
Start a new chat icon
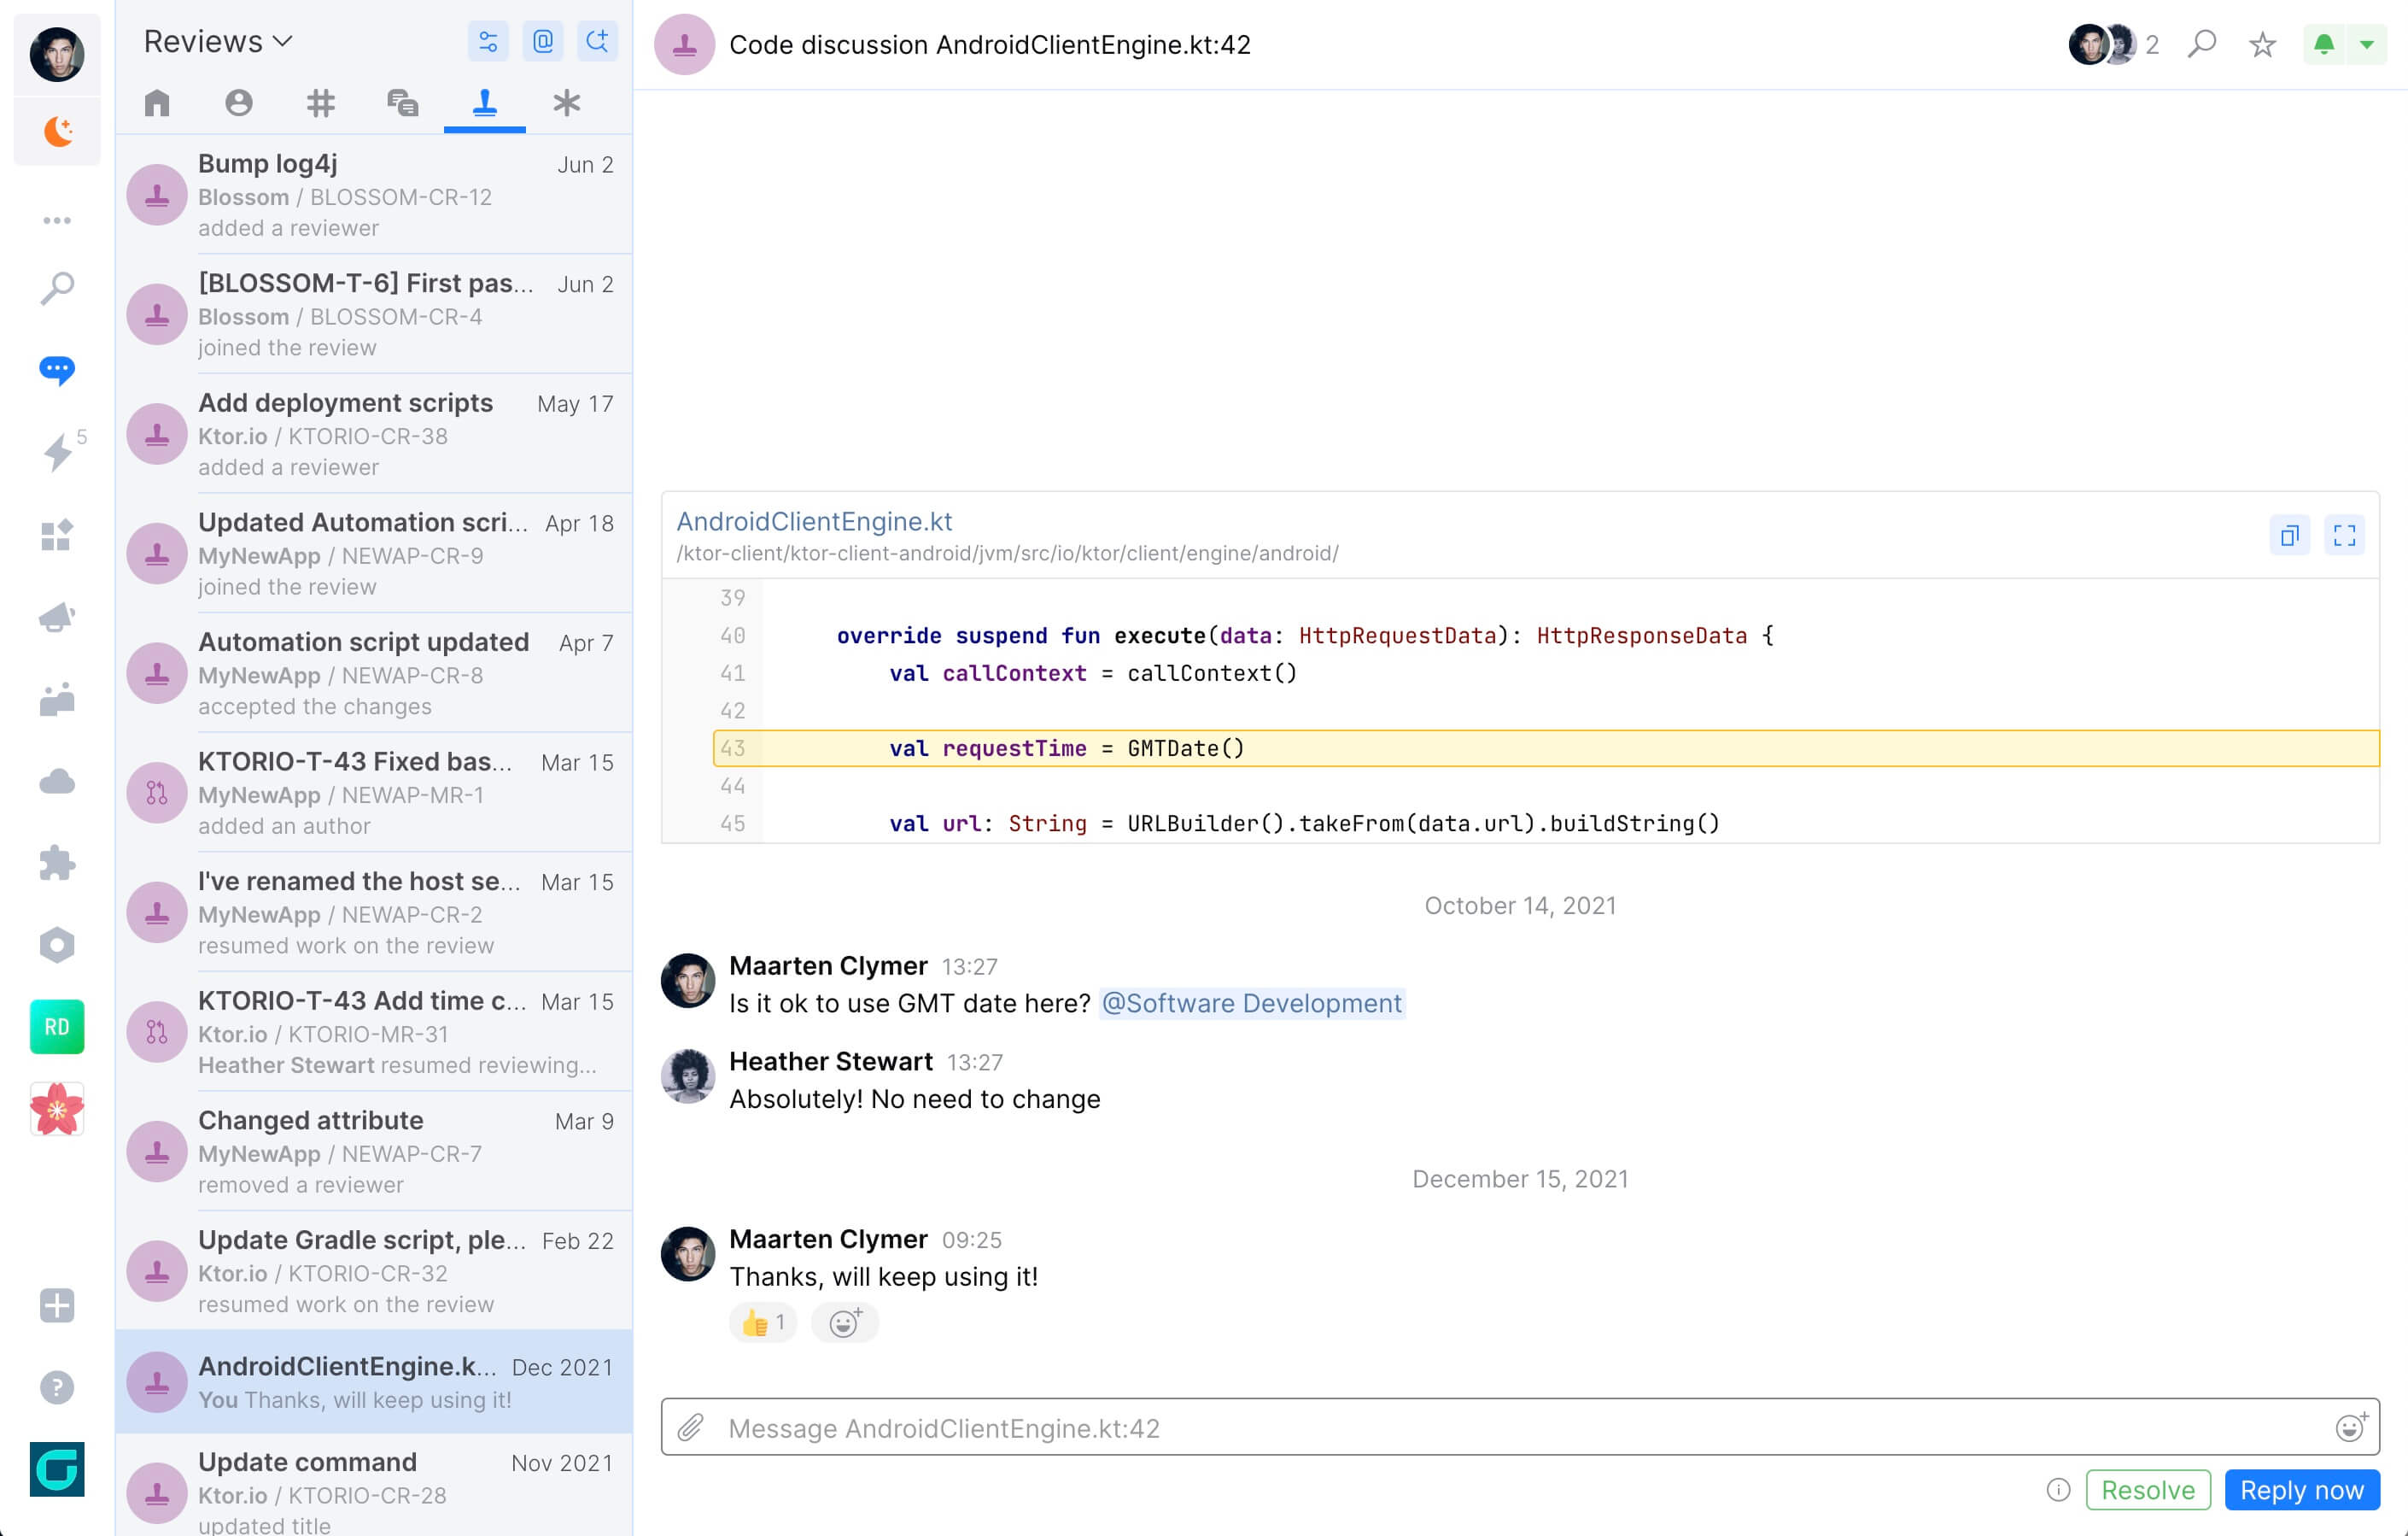click(597, 41)
